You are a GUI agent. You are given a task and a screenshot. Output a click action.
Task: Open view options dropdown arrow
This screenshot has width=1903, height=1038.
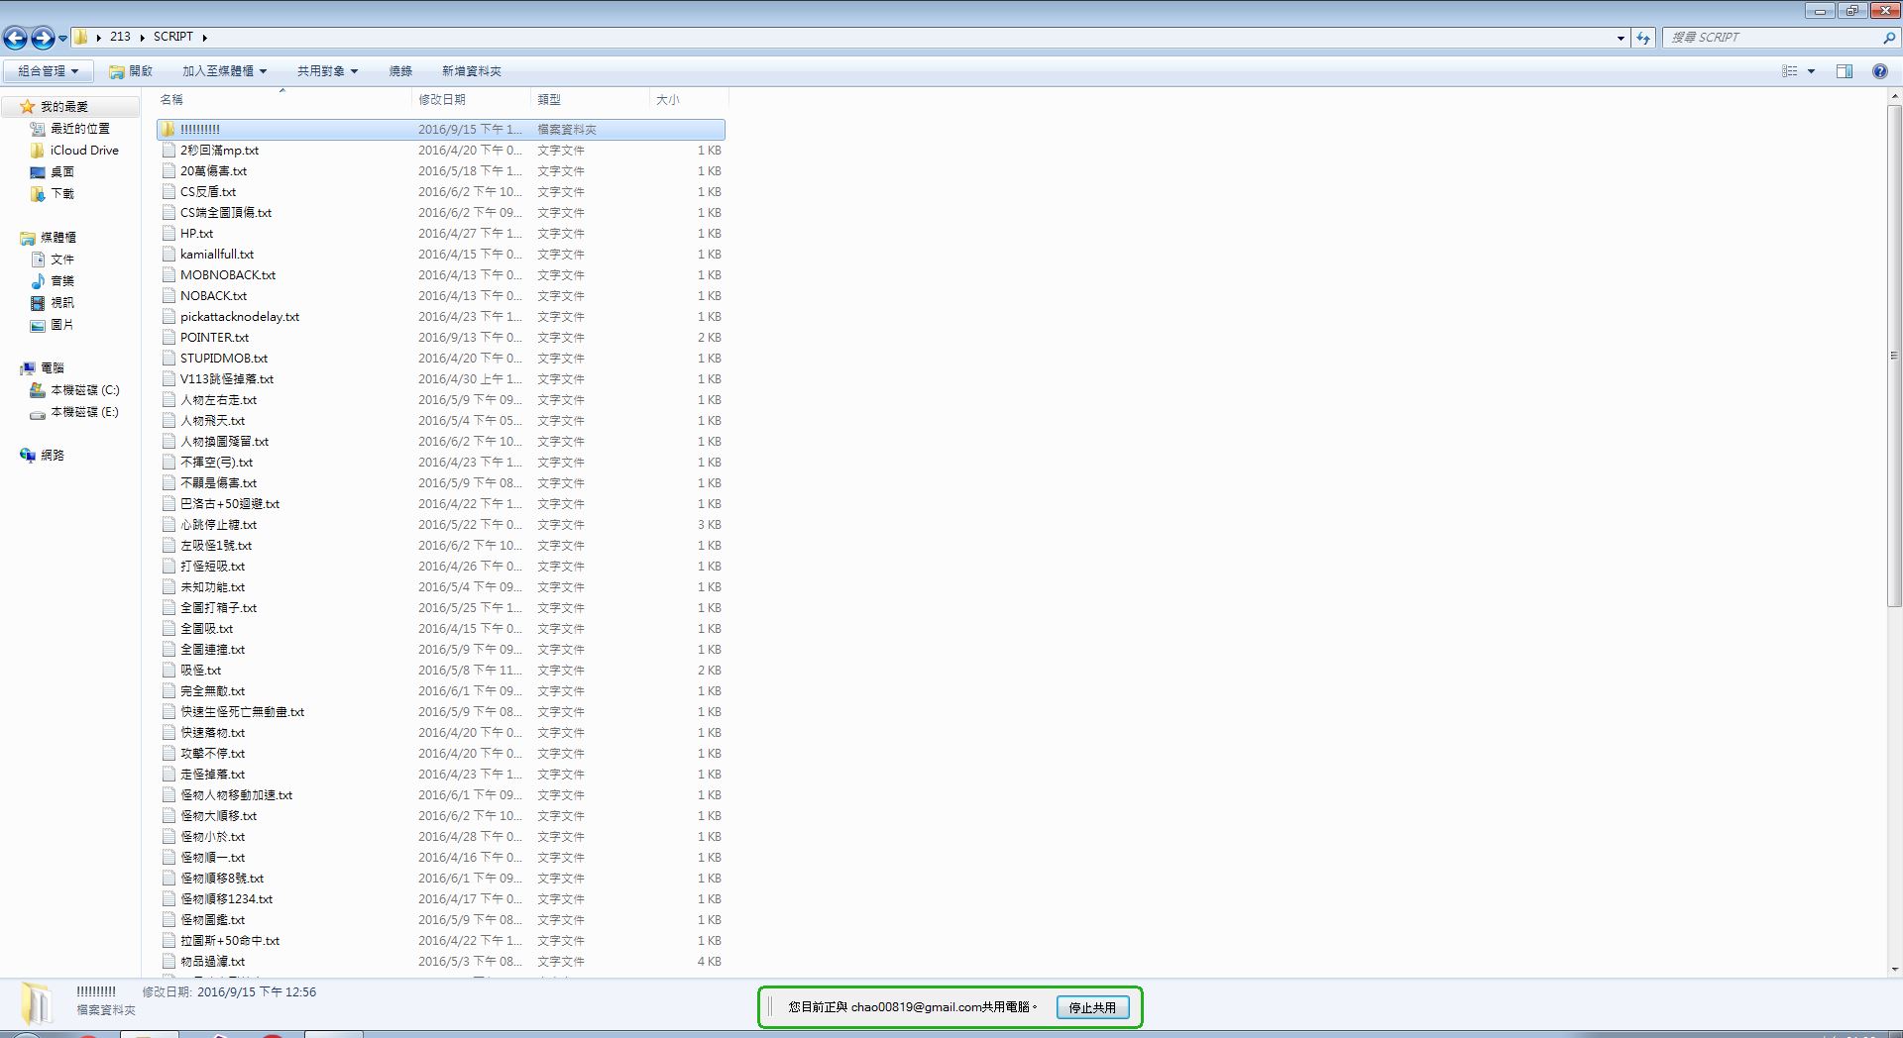click(x=1811, y=71)
